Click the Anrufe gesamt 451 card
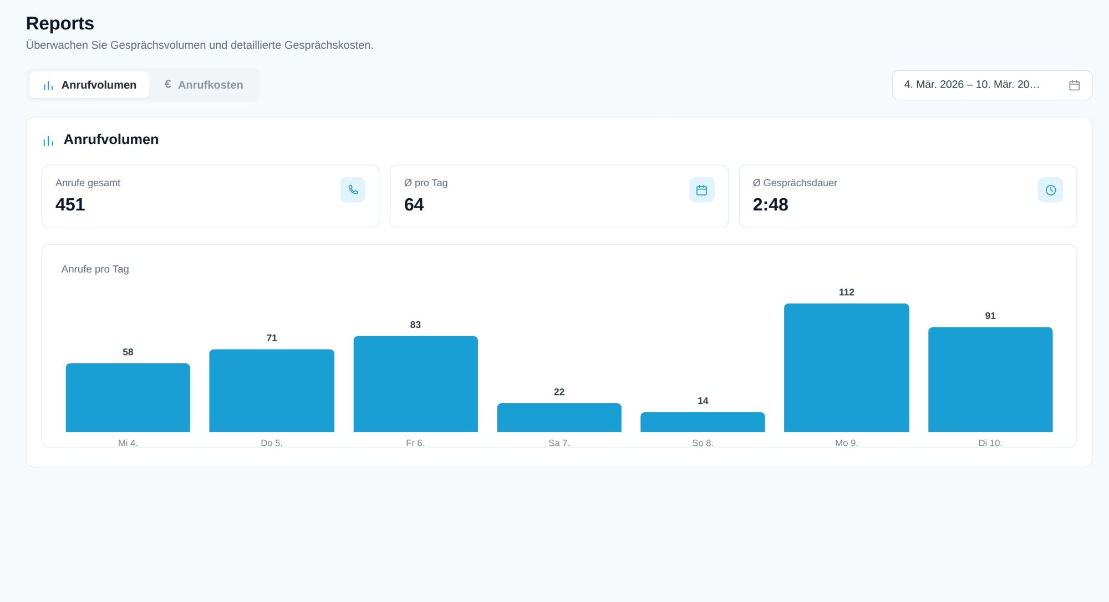 click(210, 196)
